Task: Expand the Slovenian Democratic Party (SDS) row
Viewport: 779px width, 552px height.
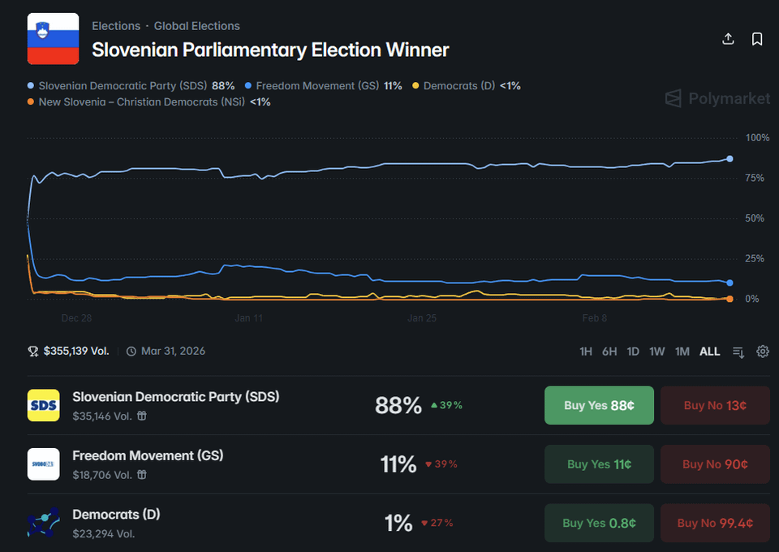Action: pyautogui.click(x=175, y=397)
